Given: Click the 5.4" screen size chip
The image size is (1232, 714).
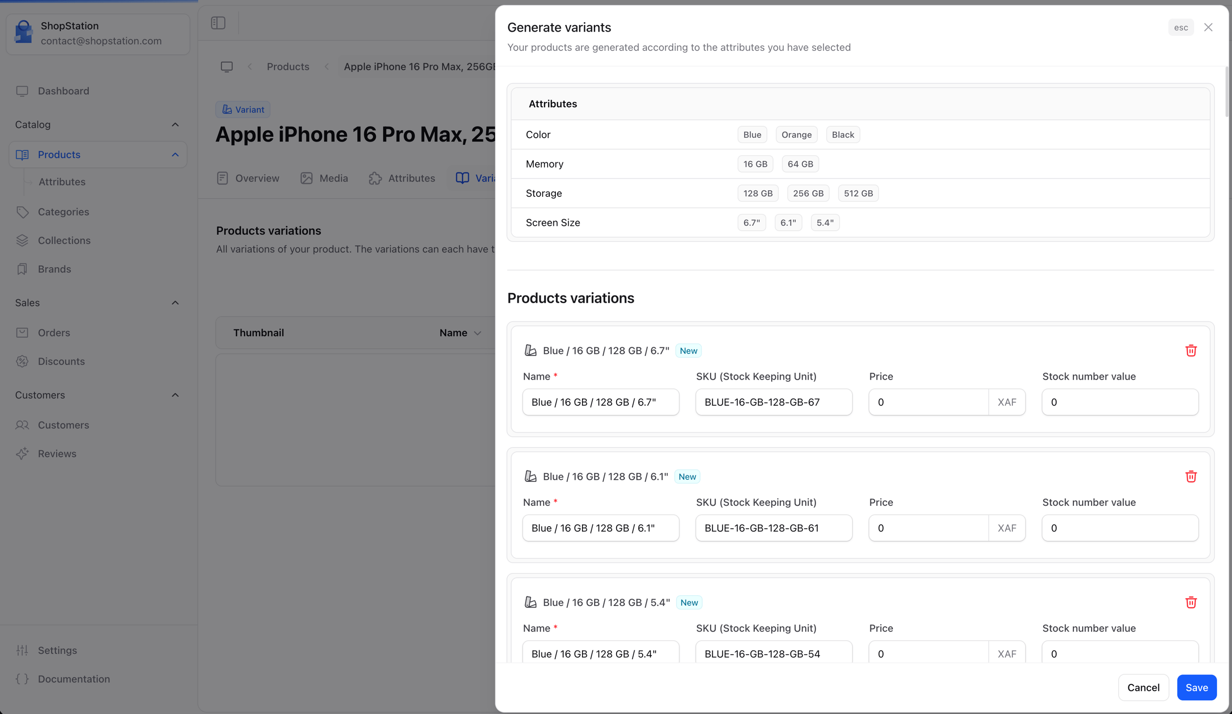Looking at the screenshot, I should [x=825, y=222].
